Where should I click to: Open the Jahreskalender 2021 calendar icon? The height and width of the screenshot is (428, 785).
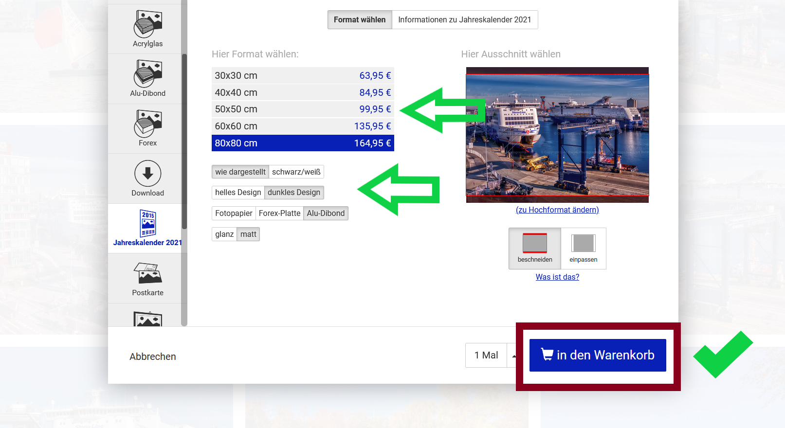(147, 223)
